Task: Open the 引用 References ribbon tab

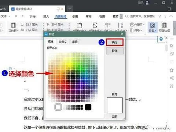Action: 75,16
